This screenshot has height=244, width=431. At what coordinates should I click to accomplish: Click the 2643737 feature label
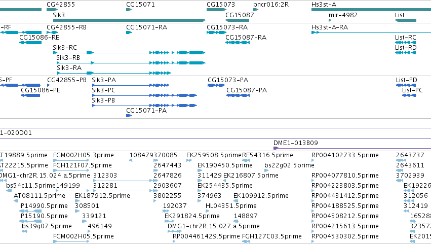pyautogui.click(x=410, y=155)
